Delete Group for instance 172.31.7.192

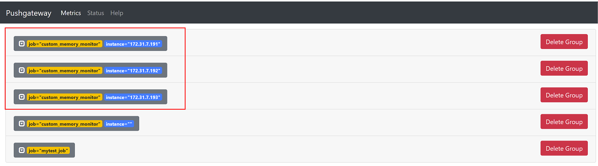564,69
